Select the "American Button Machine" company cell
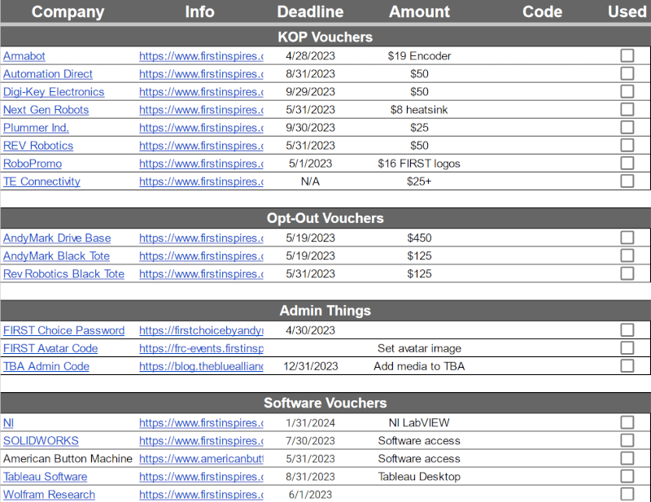This screenshot has height=502, width=651. click(x=68, y=459)
